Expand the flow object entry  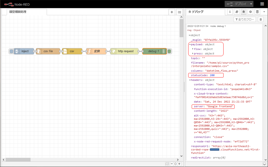[193, 49]
